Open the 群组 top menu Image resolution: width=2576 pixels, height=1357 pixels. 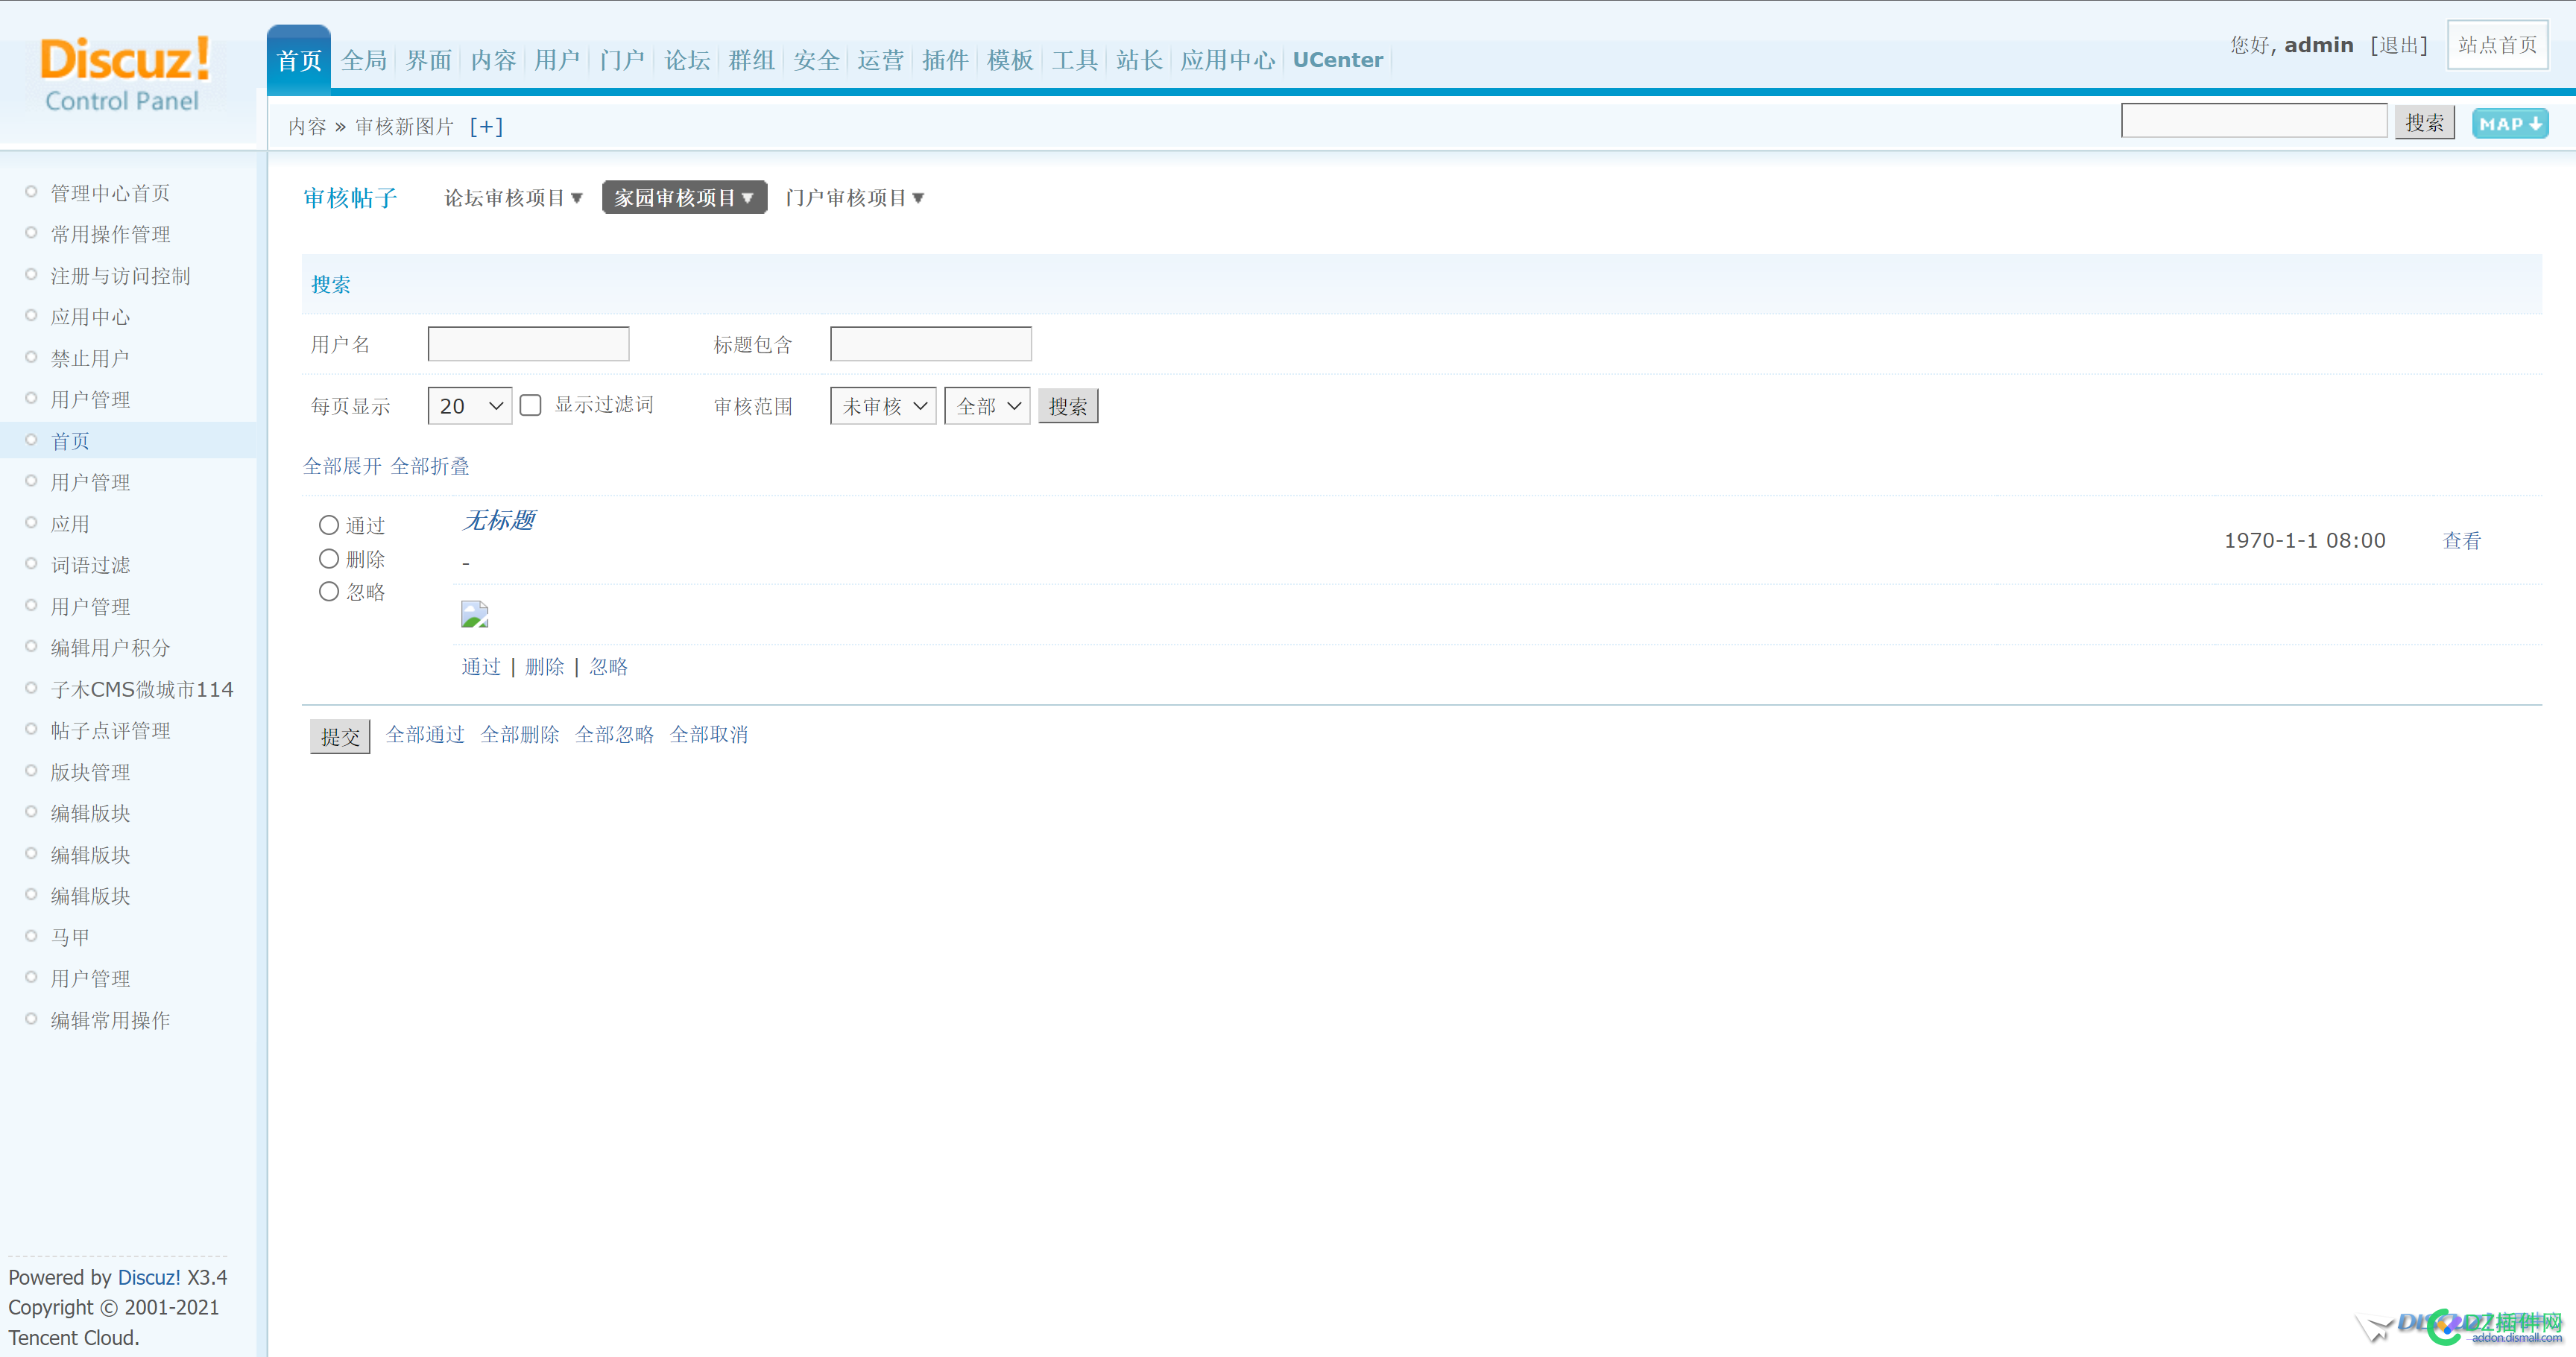(x=752, y=60)
